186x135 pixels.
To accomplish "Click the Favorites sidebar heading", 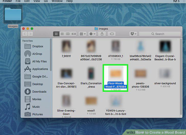I will [x=28, y=41].
